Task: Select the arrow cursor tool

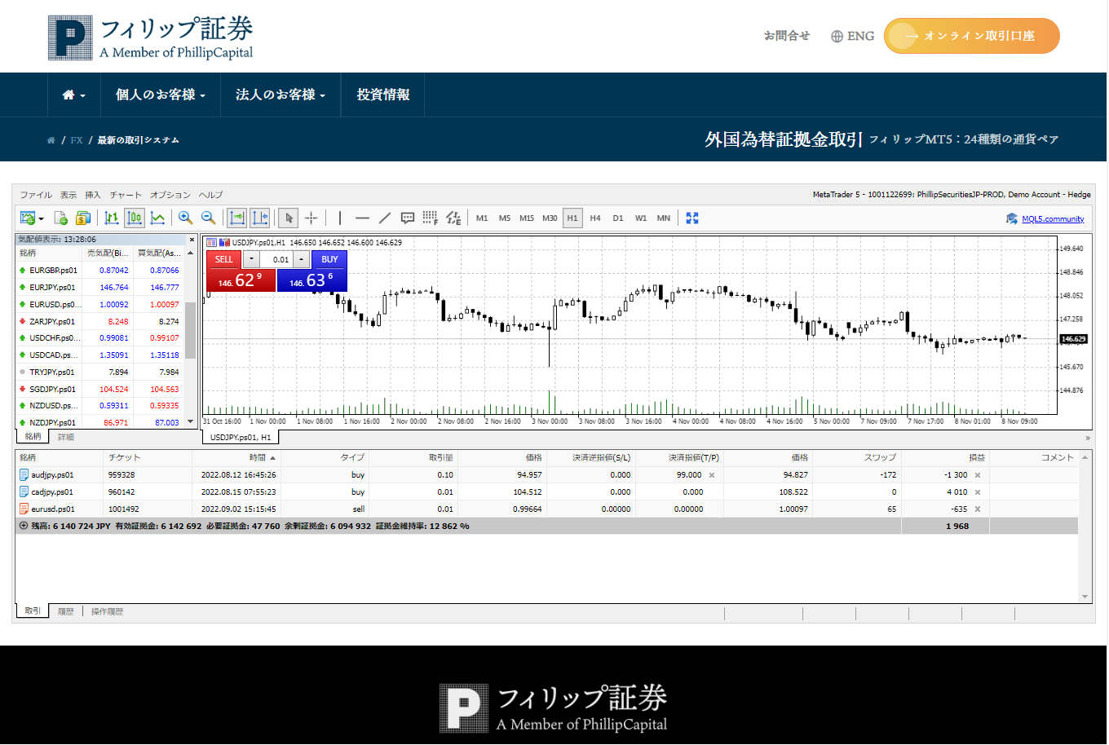Action: [x=288, y=218]
